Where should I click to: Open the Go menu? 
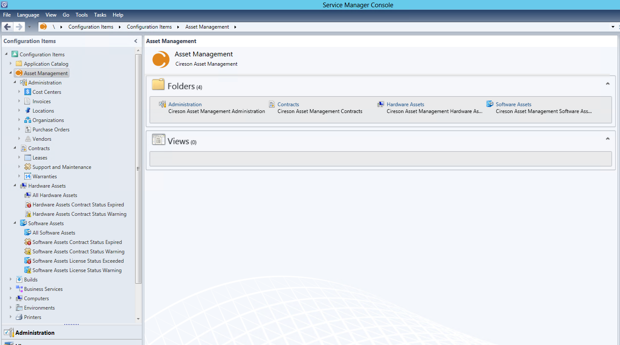coord(66,15)
